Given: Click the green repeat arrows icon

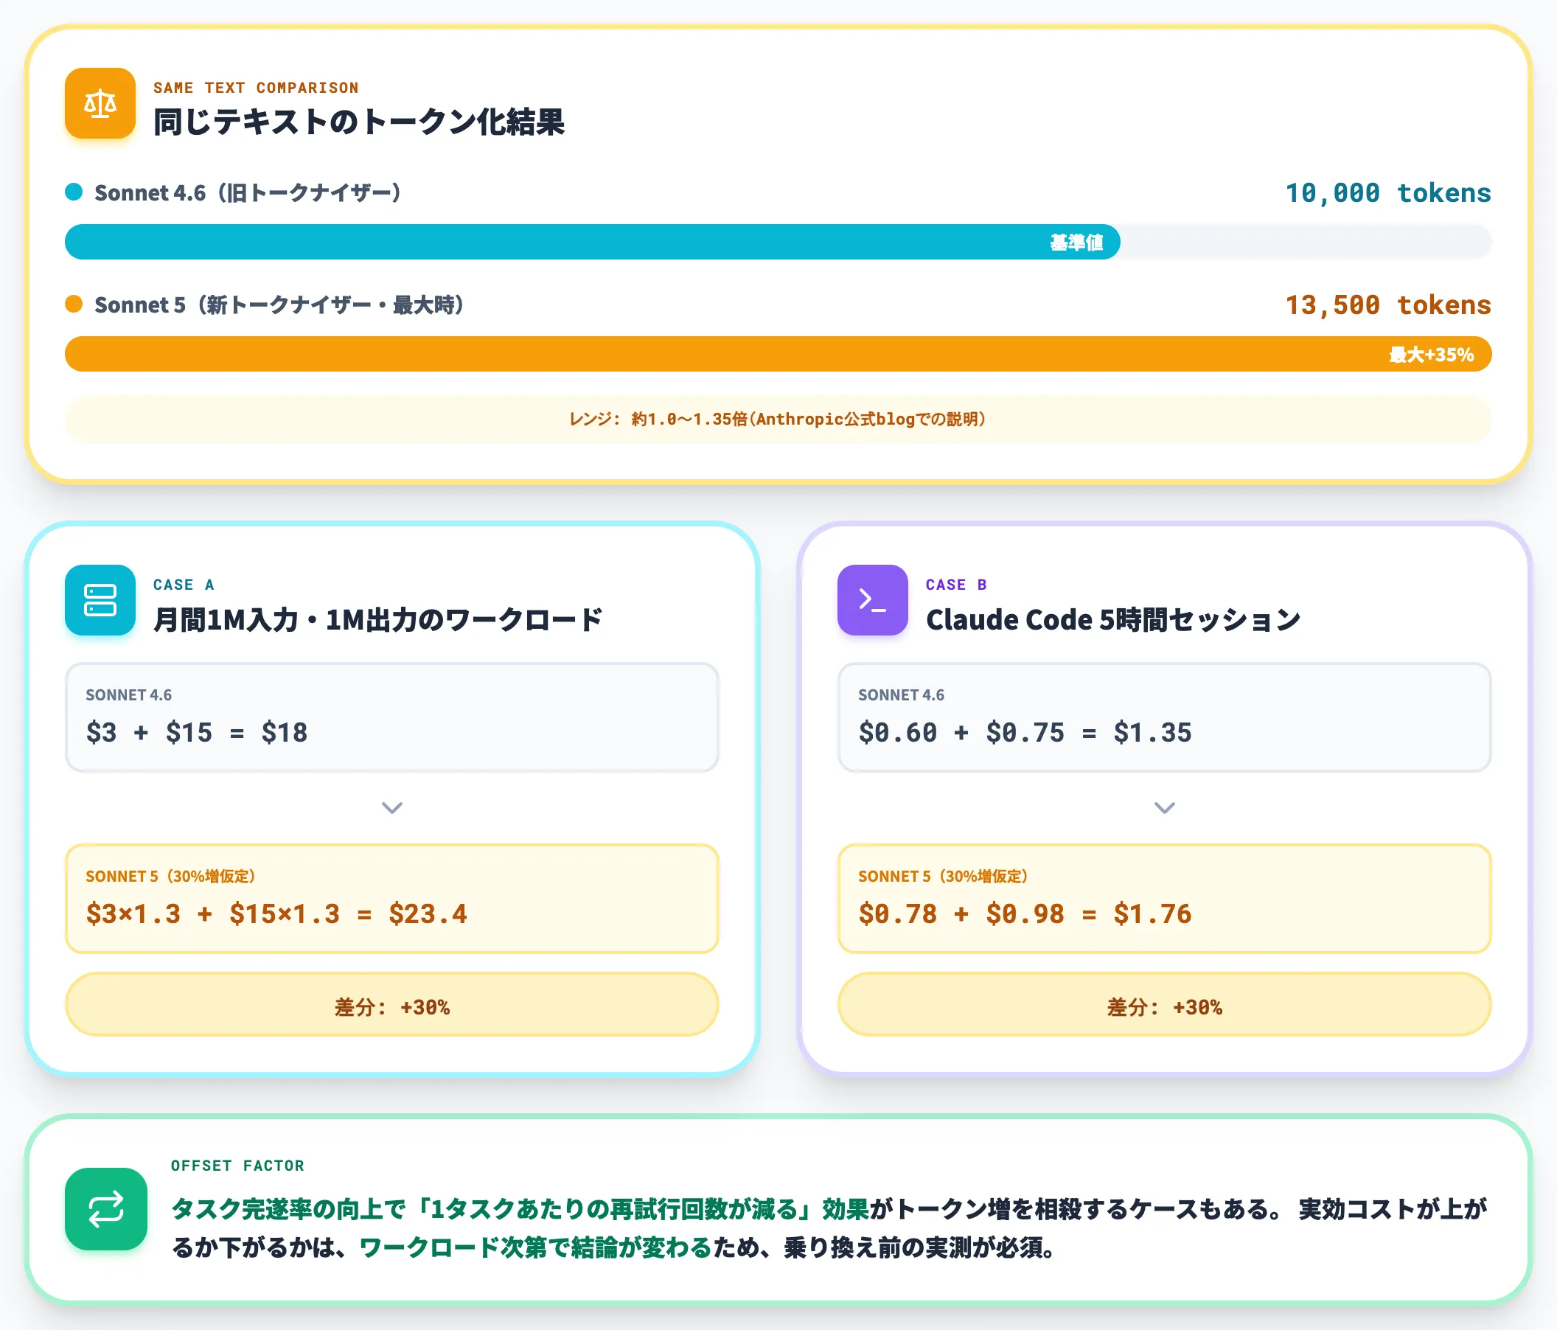Looking at the screenshot, I should click(106, 1208).
